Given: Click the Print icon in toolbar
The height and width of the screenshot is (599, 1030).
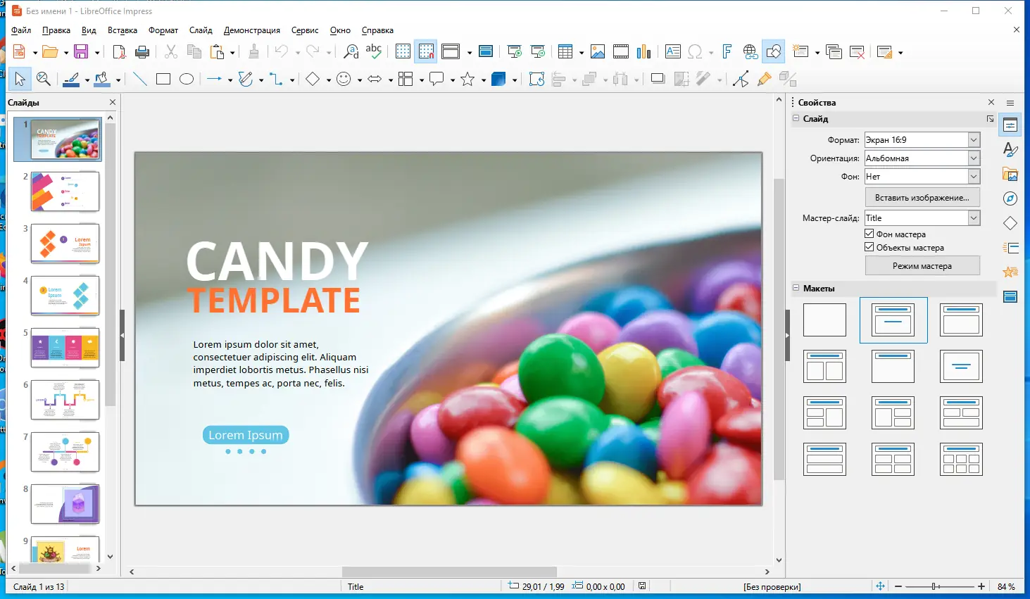Looking at the screenshot, I should 142,51.
